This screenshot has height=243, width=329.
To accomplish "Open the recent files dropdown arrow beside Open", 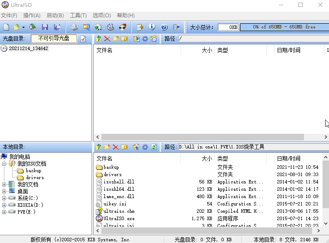I will pos(23,27).
